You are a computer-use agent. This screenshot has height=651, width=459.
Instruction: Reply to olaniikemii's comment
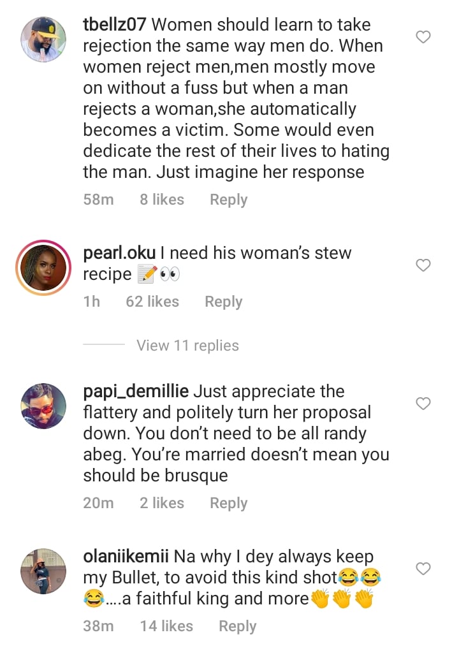tap(237, 626)
